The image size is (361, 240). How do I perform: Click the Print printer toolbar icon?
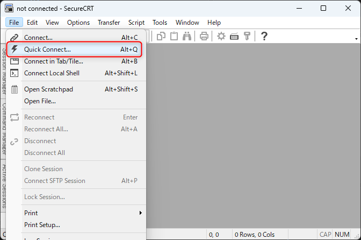[x=204, y=36]
